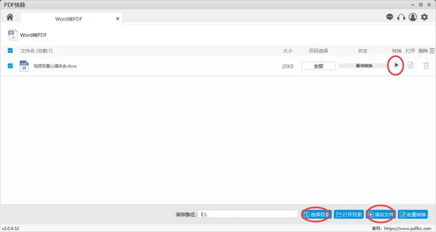Close the Word转PDF tab
436x232 pixels.
pos(118,19)
